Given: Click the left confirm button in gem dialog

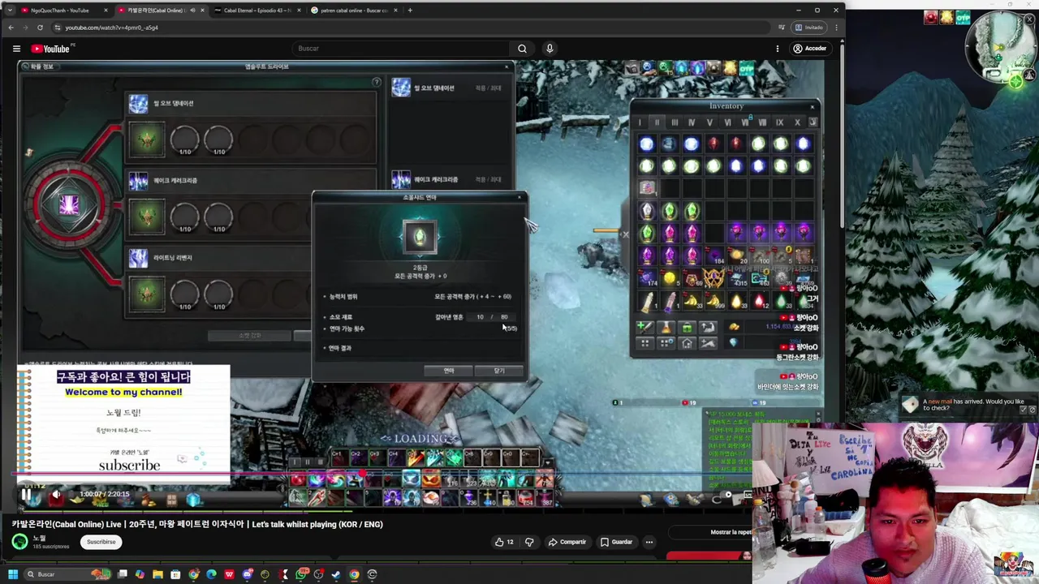Looking at the screenshot, I should (449, 371).
